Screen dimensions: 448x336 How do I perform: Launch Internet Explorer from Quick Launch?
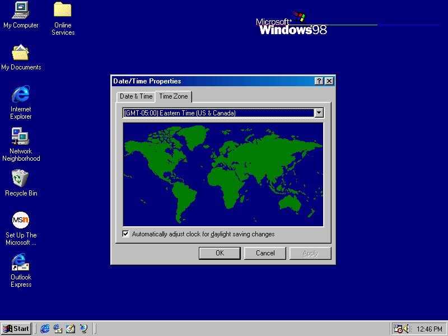click(45, 329)
